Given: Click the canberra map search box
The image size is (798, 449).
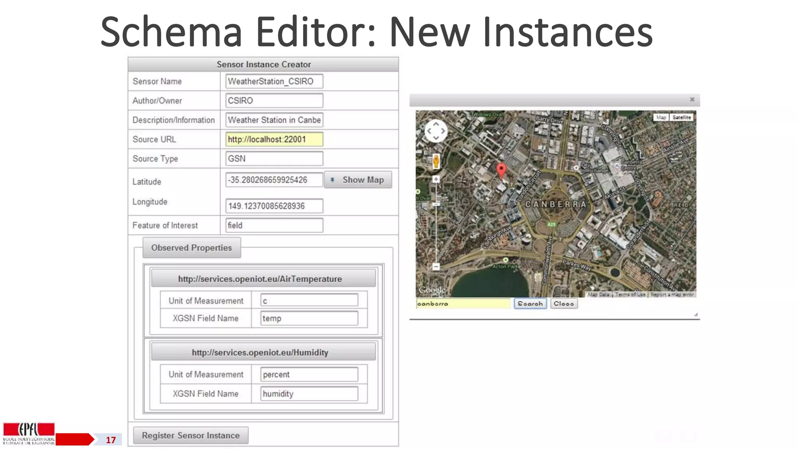Looking at the screenshot, I should click(x=463, y=304).
